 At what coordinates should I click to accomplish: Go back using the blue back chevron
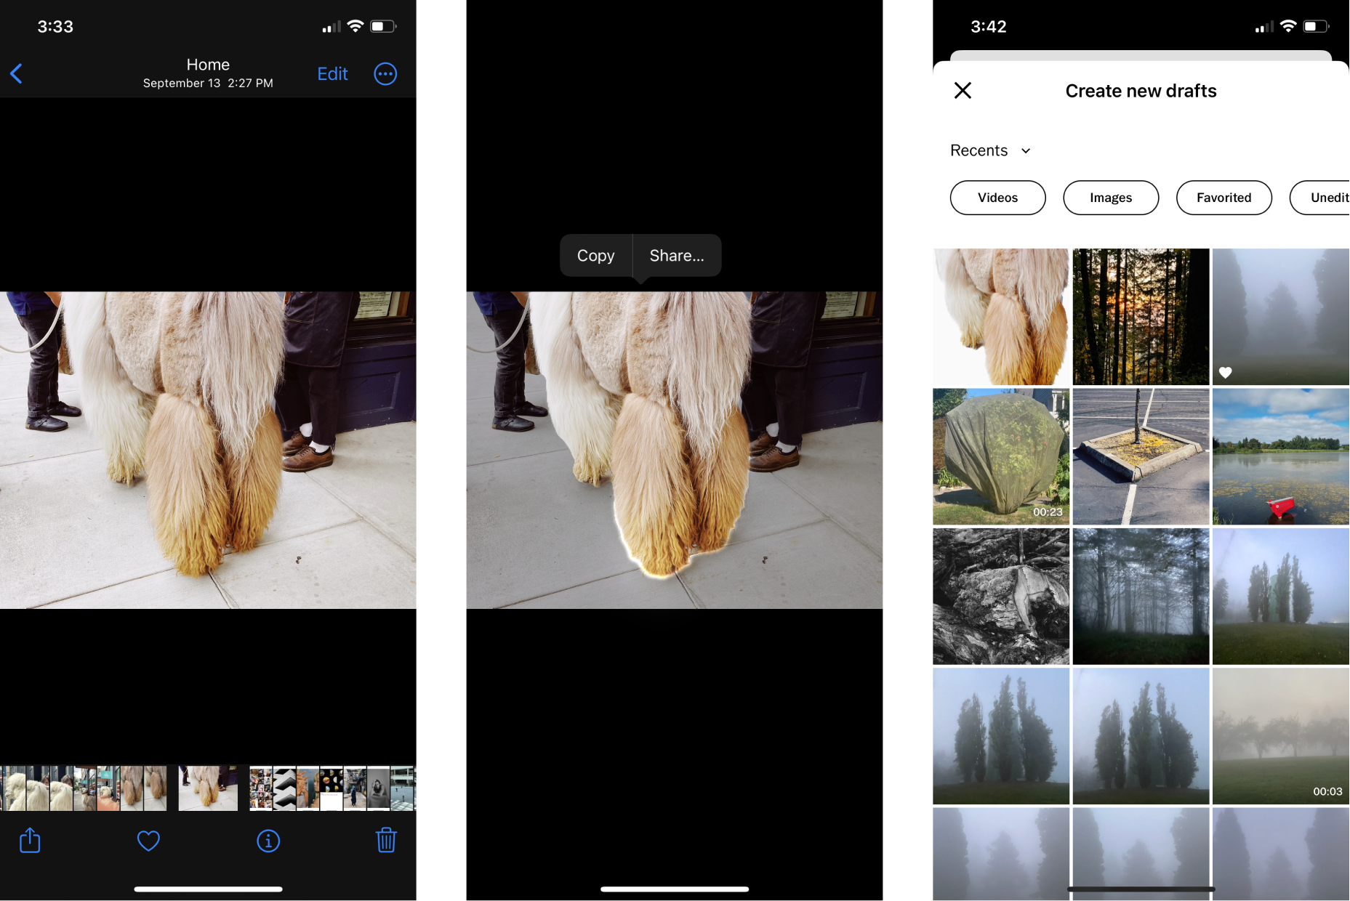(16, 73)
